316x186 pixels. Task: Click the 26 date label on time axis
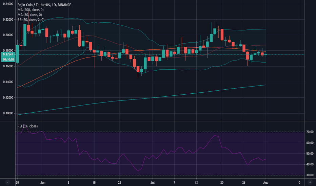pyautogui.click(x=244, y=183)
